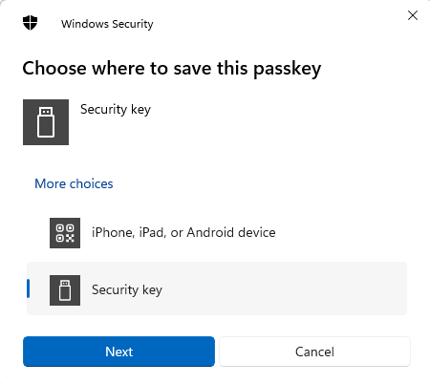Click the Windows Security shield icon
This screenshot has height=384, width=430.
(x=31, y=23)
